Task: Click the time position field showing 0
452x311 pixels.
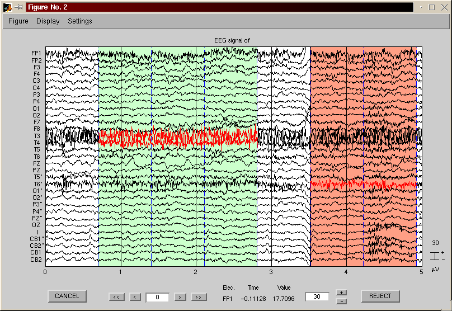Action: point(157,297)
